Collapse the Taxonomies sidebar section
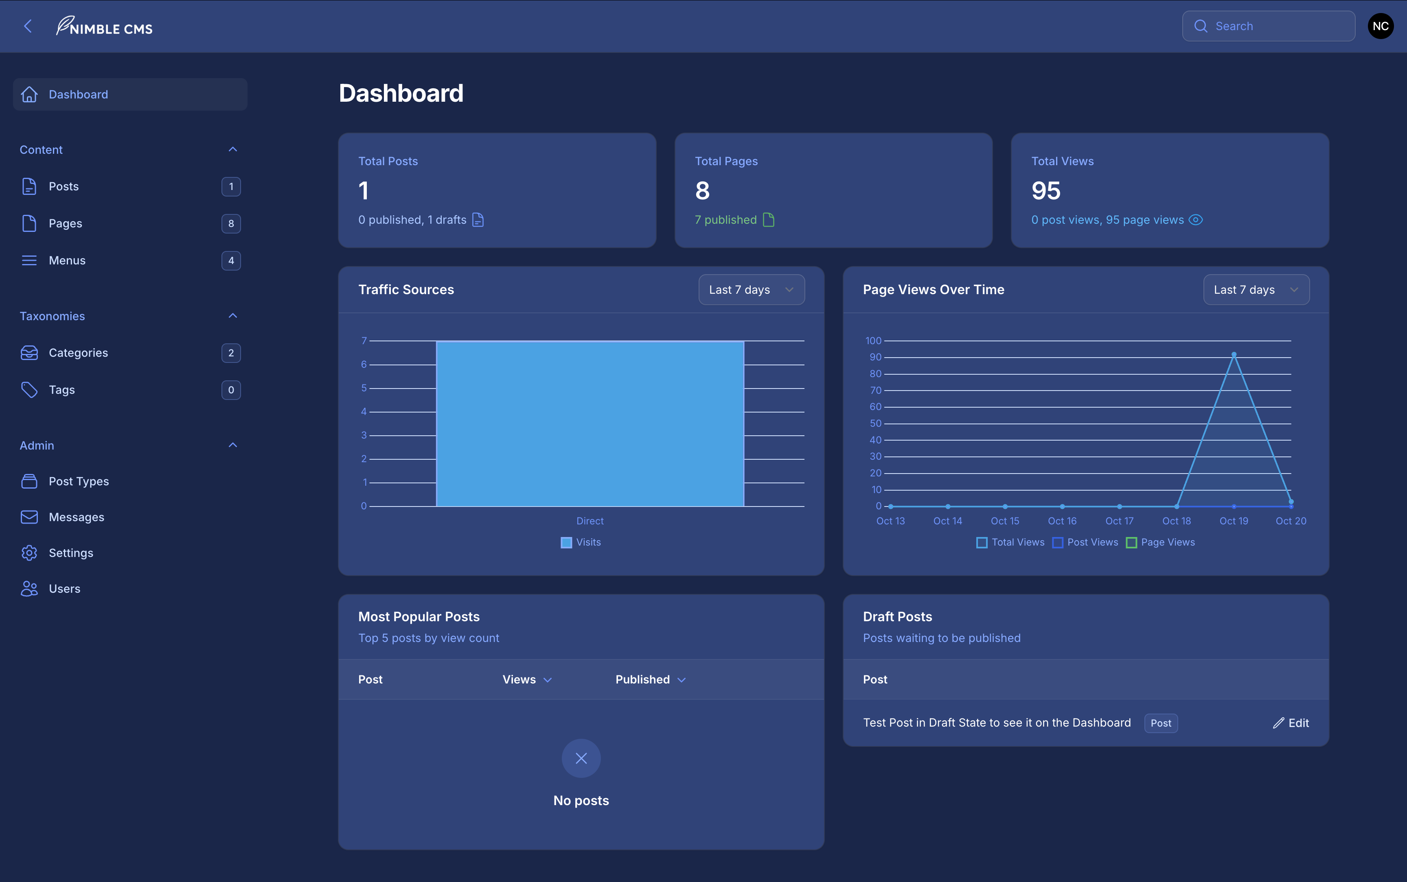The height and width of the screenshot is (882, 1407). pyautogui.click(x=232, y=316)
